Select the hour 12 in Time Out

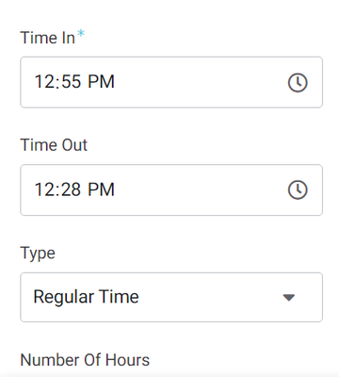point(43,189)
